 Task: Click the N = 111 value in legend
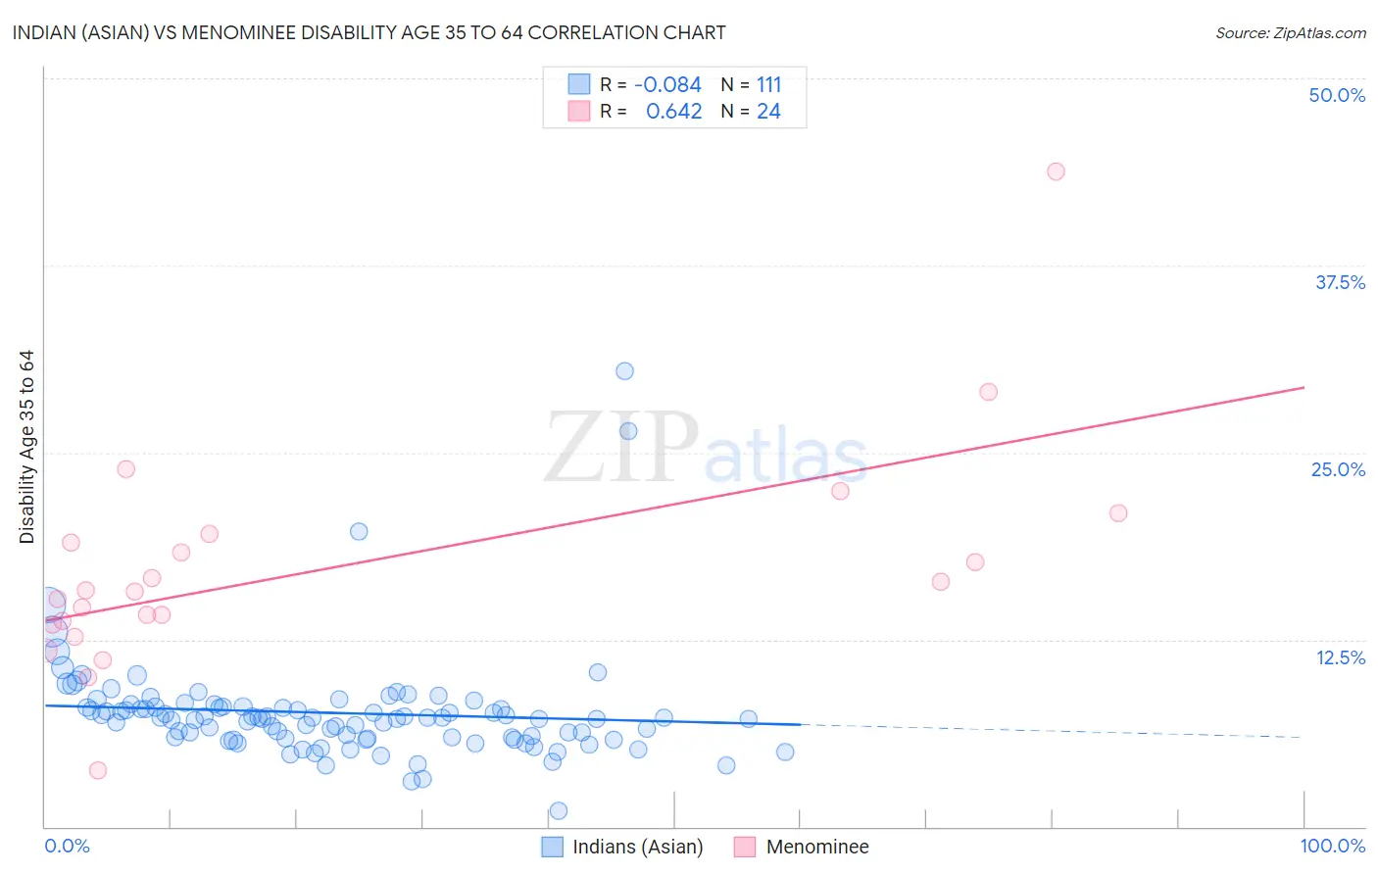pyautogui.click(x=752, y=85)
